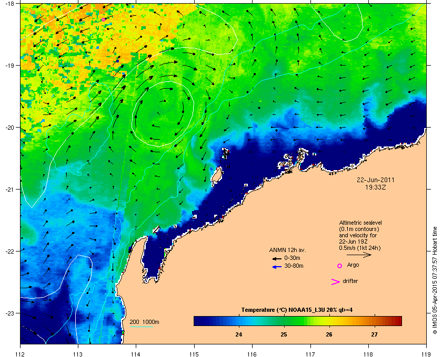Viewport: 442px width, 357px height.
Task: Click the date label 22-Jun-2011
Action: pyautogui.click(x=376, y=180)
